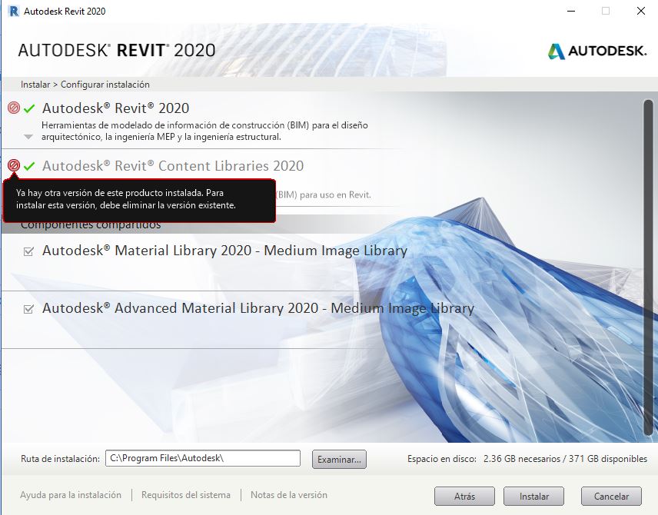
Task: Select Autodesk Material Library 2020 title text
Action: pyautogui.click(x=224, y=251)
